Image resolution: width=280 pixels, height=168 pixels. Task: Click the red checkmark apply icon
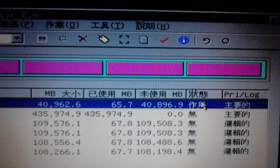click(164, 40)
